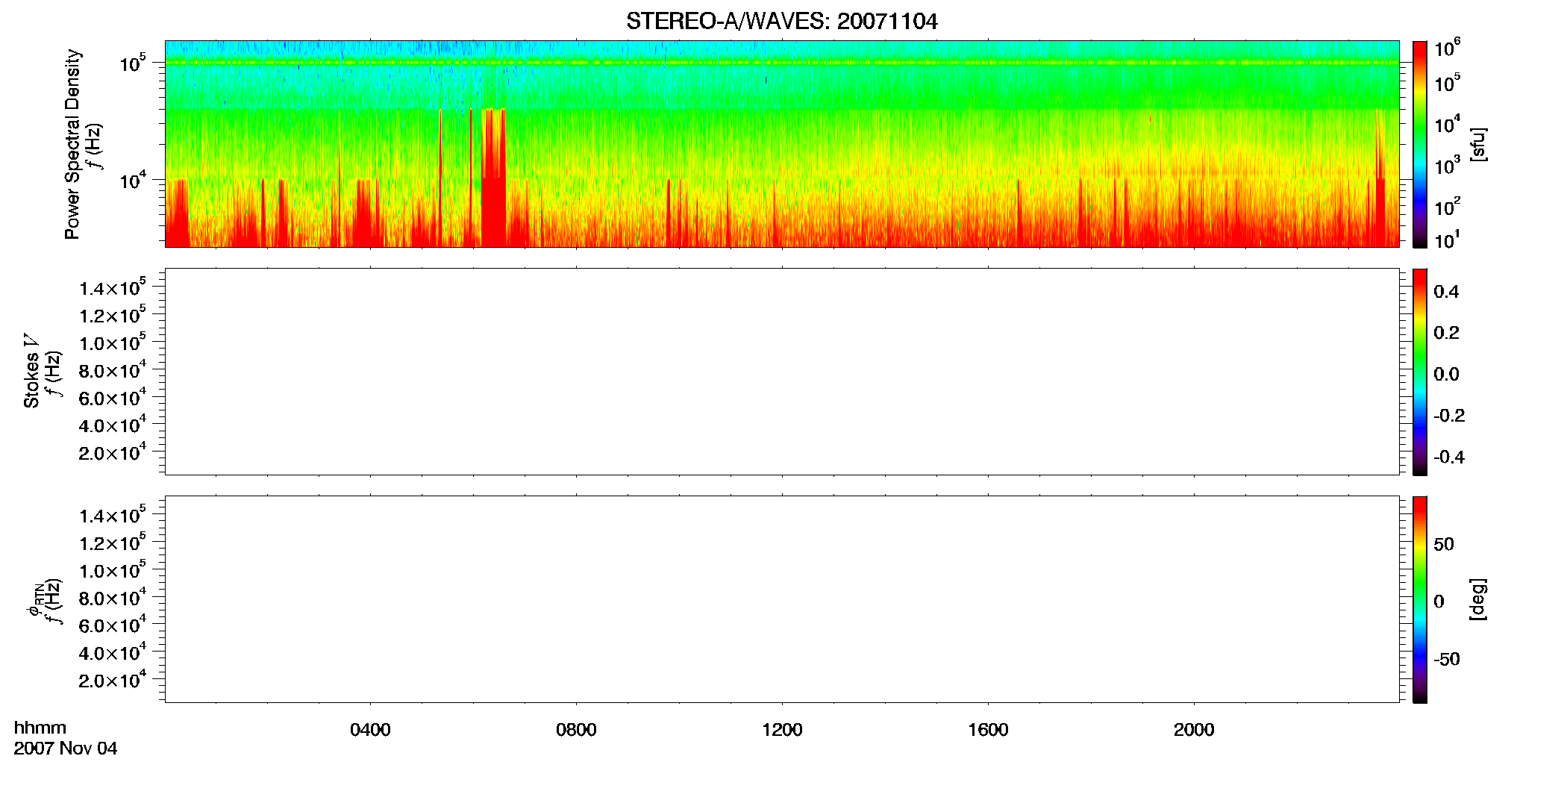Click the Power Spectral Density axis label

point(72,144)
